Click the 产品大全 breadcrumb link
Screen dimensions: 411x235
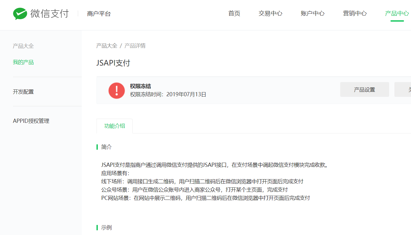(x=107, y=46)
